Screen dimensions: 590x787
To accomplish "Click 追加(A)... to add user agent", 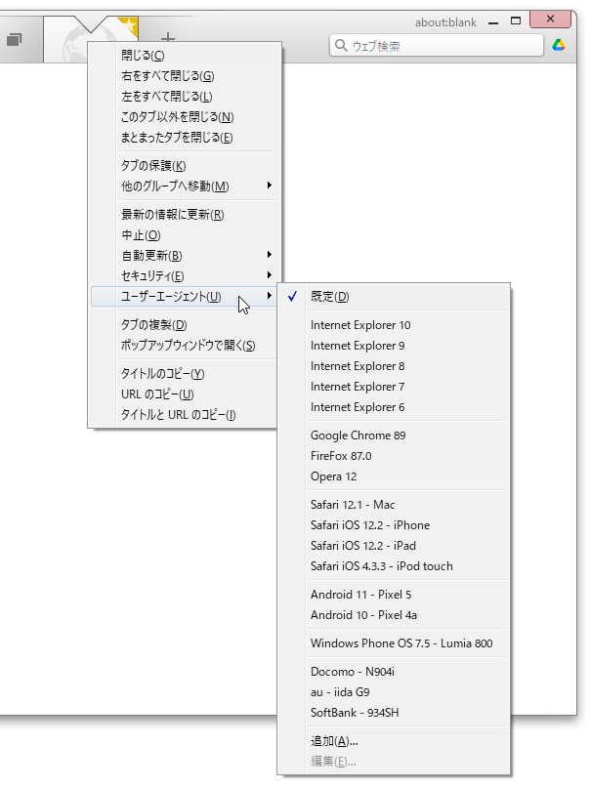I will click(x=393, y=741).
